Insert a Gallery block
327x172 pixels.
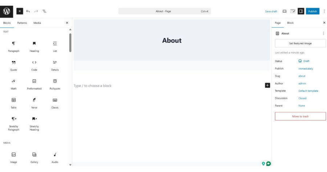(34, 158)
